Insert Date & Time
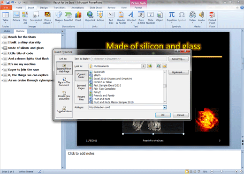Screen dimensions: 244x174 141,17
